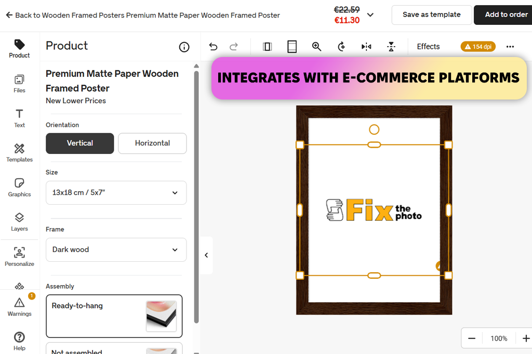Click the €11.30 discounted price
Viewport: 532px width, 354px height.
click(347, 20)
